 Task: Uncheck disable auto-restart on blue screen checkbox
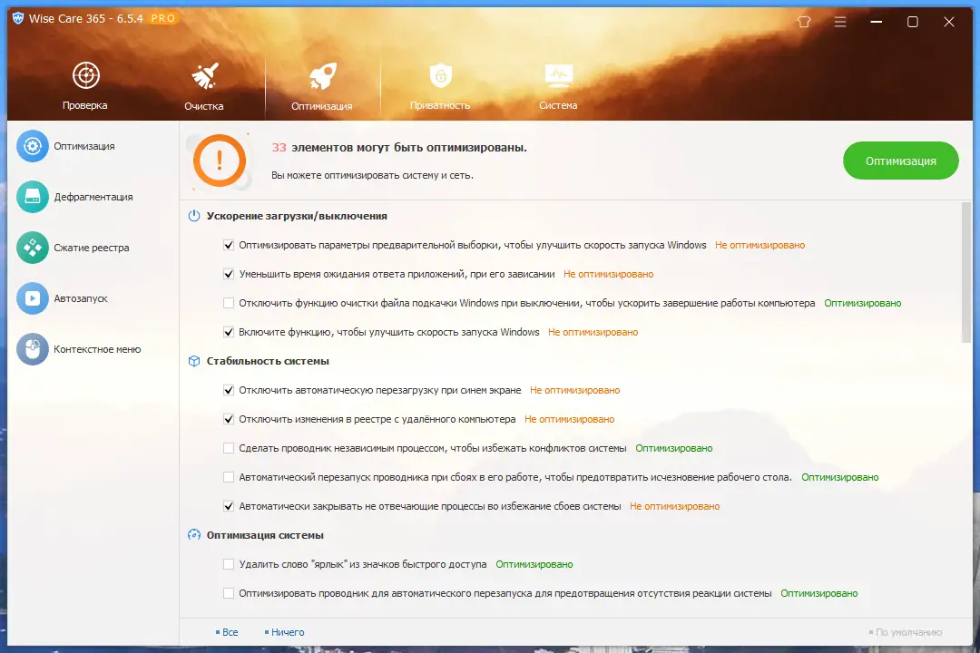(x=229, y=390)
